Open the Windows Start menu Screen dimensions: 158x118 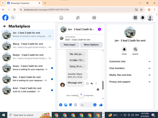pos(3,115)
